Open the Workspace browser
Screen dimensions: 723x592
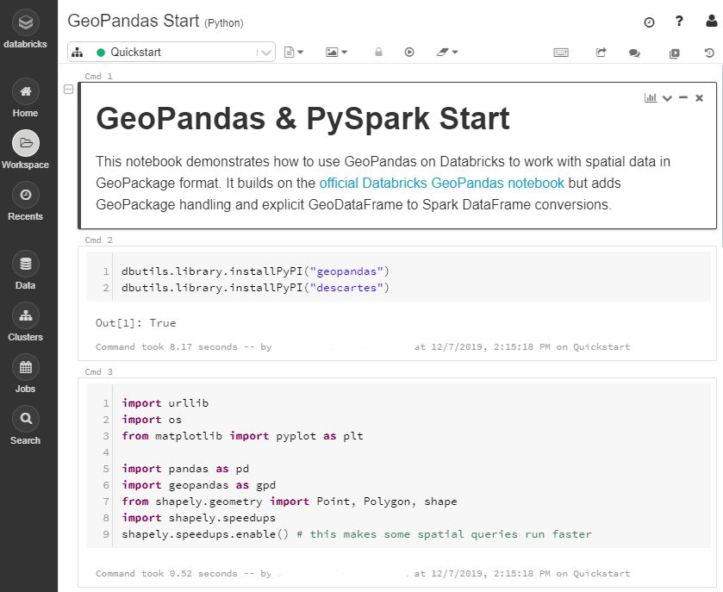pyautogui.click(x=25, y=149)
